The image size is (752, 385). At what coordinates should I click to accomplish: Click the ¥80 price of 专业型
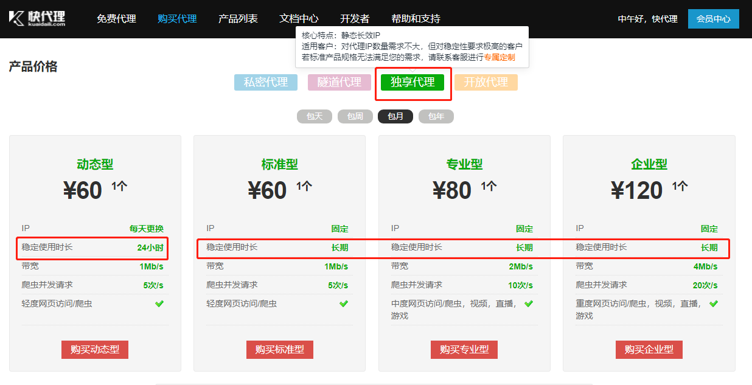(452, 190)
